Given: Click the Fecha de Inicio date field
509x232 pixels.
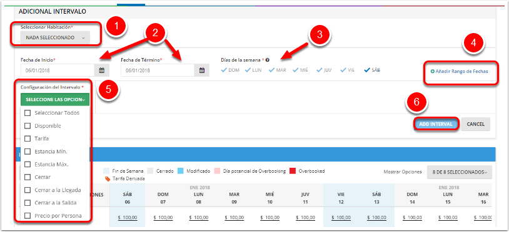Looking at the screenshot, I should pyautogui.click(x=58, y=70).
